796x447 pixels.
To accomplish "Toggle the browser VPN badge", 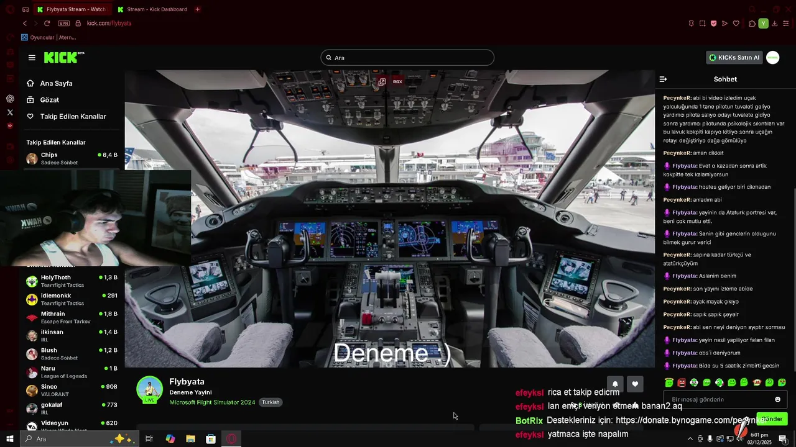I will click(63, 23).
